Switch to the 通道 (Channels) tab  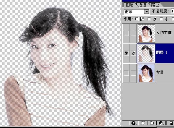coord(142,5)
